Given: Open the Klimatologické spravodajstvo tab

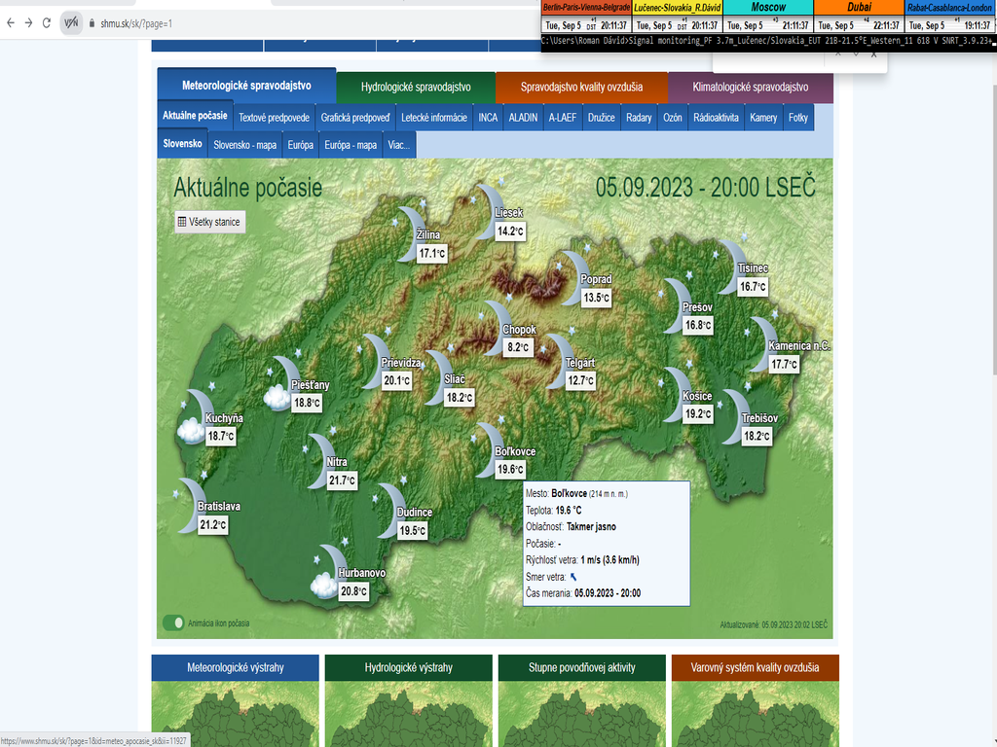Looking at the screenshot, I should pyautogui.click(x=750, y=87).
